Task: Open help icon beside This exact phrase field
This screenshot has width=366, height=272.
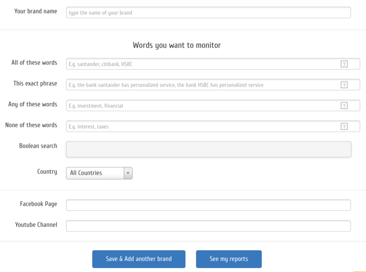Action: (344, 85)
